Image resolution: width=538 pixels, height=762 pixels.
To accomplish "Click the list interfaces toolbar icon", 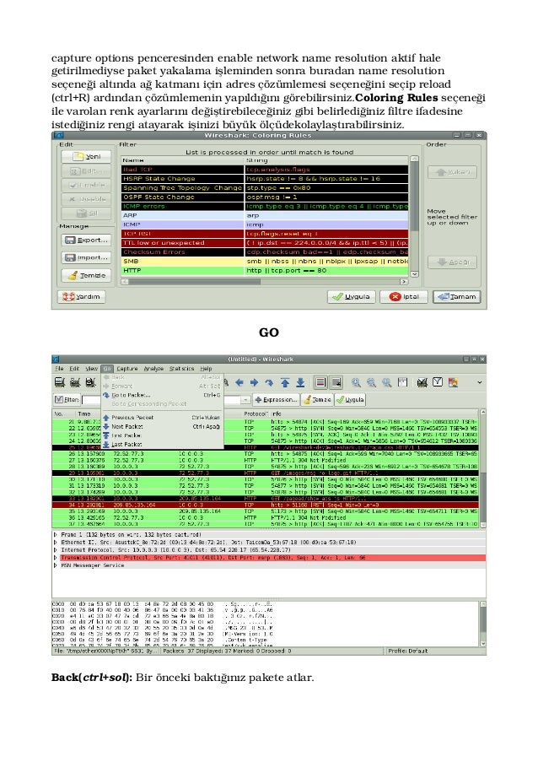I will tap(60, 382).
